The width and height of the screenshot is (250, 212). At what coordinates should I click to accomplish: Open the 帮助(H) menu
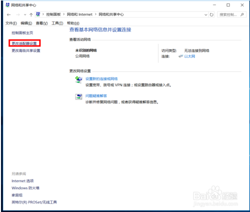[73, 23]
